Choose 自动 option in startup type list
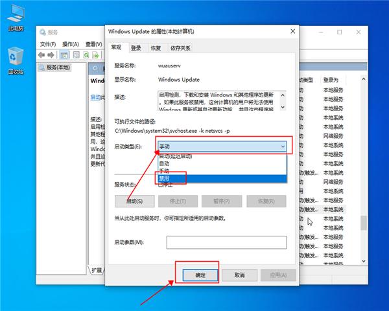 (222, 164)
